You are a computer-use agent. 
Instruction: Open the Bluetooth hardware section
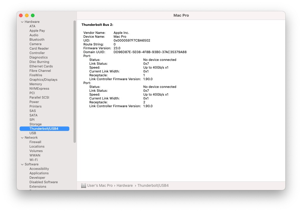37,39
